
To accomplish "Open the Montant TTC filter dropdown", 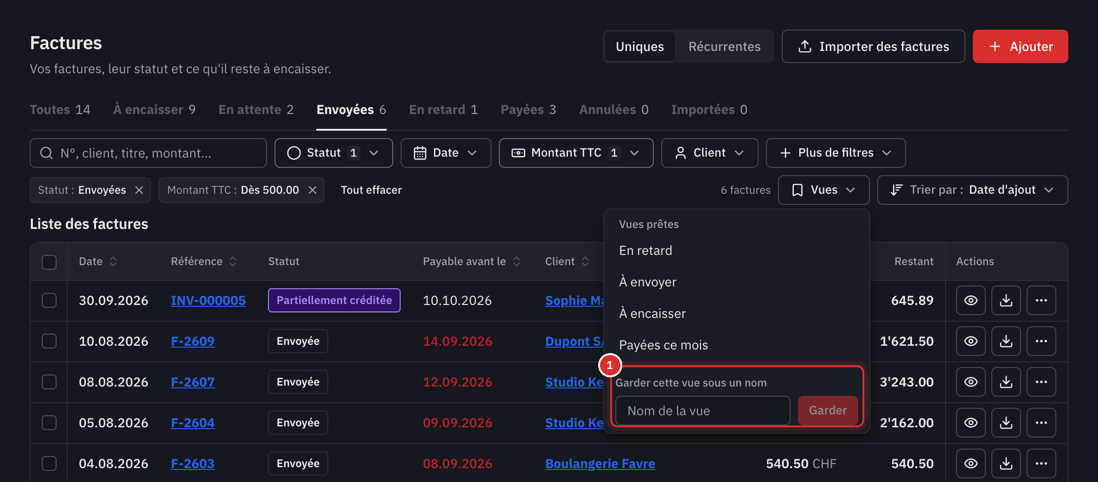I will click(x=576, y=153).
